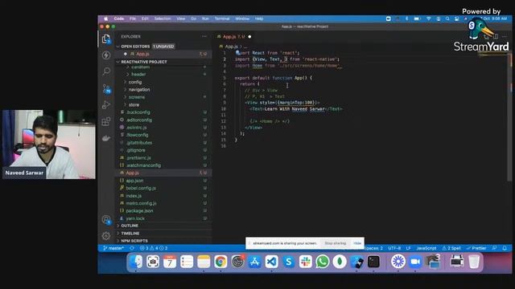Collapse the ReactNative Project section
The width and height of the screenshot is (515, 289).
[143, 62]
